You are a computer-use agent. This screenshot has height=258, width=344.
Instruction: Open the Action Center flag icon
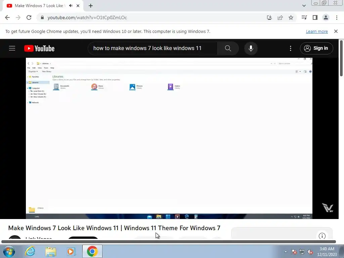pos(294,252)
